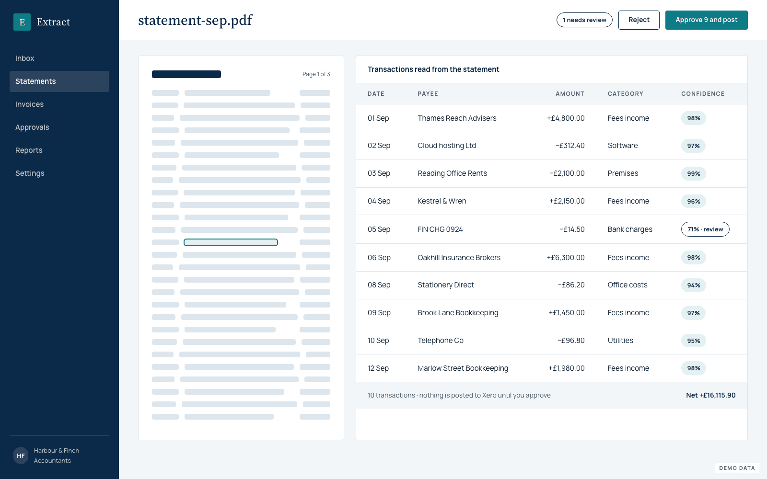Click the 1 needs review badge
The height and width of the screenshot is (479, 767).
pyautogui.click(x=584, y=20)
